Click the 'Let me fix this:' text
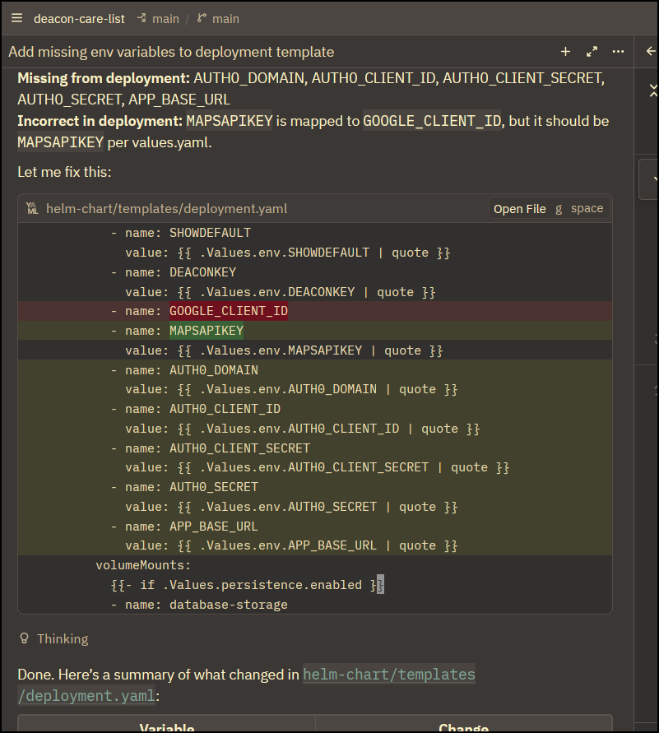Image resolution: width=659 pixels, height=733 pixels. click(64, 172)
